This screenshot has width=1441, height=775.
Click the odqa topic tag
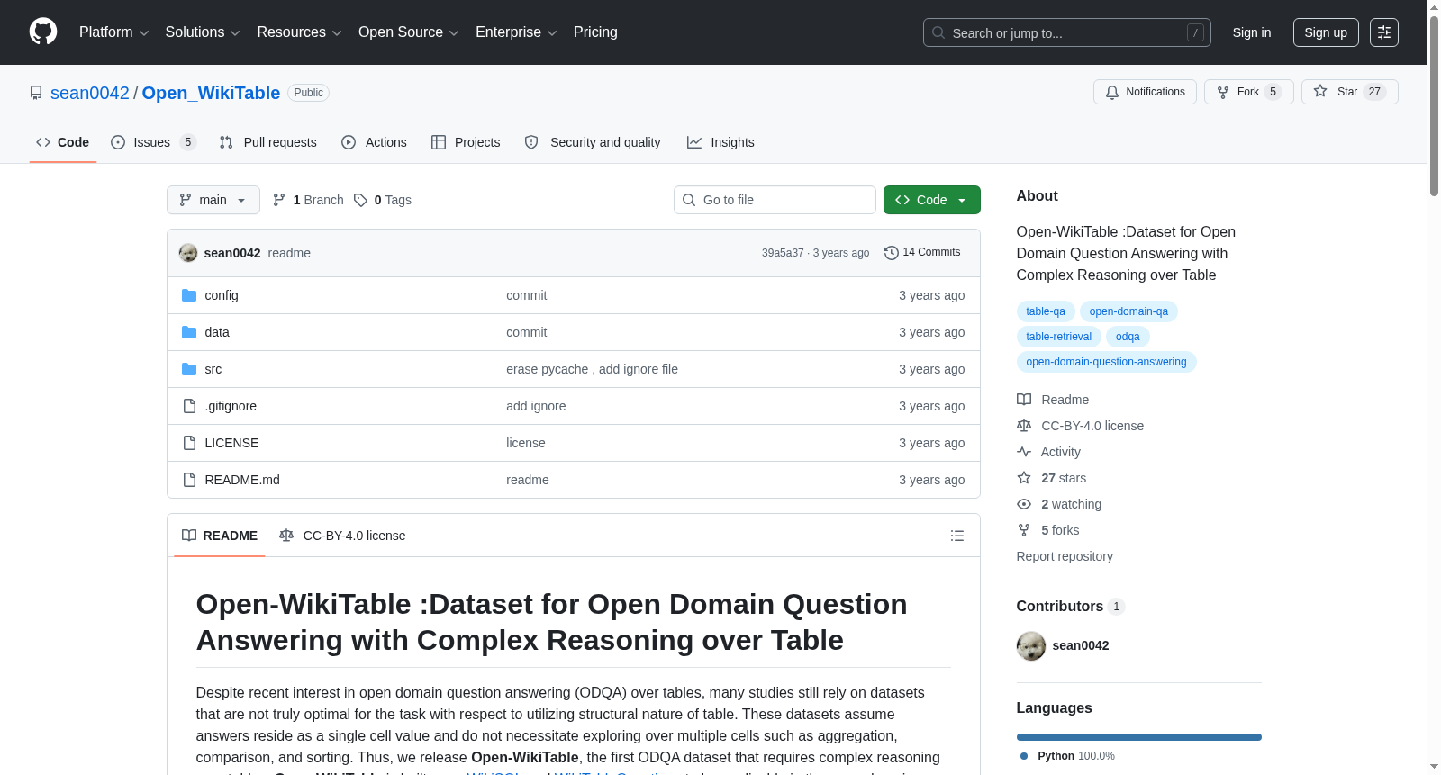[1128, 337]
